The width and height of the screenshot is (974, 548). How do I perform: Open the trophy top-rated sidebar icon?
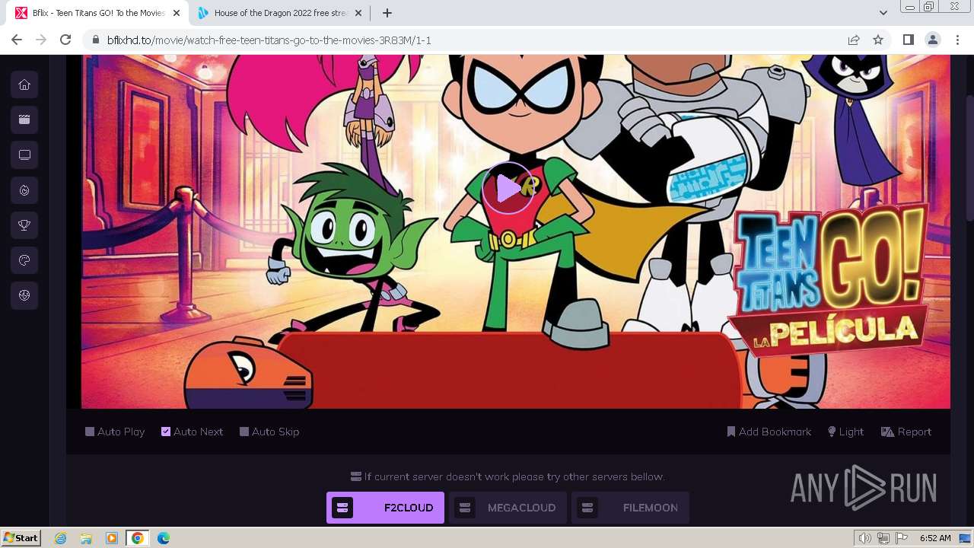[x=24, y=225]
